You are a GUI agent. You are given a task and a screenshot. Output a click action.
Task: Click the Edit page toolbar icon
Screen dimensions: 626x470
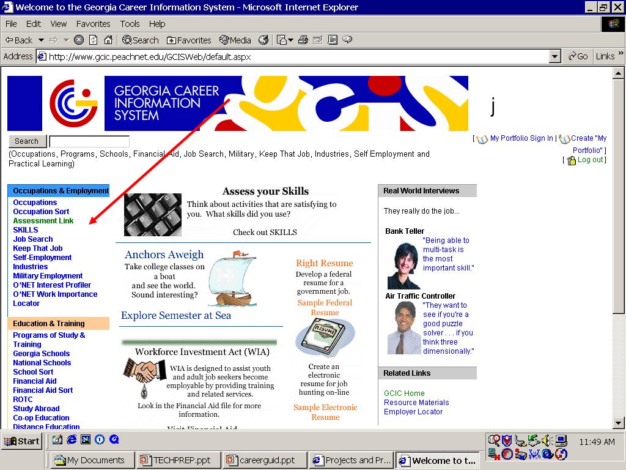[318, 40]
